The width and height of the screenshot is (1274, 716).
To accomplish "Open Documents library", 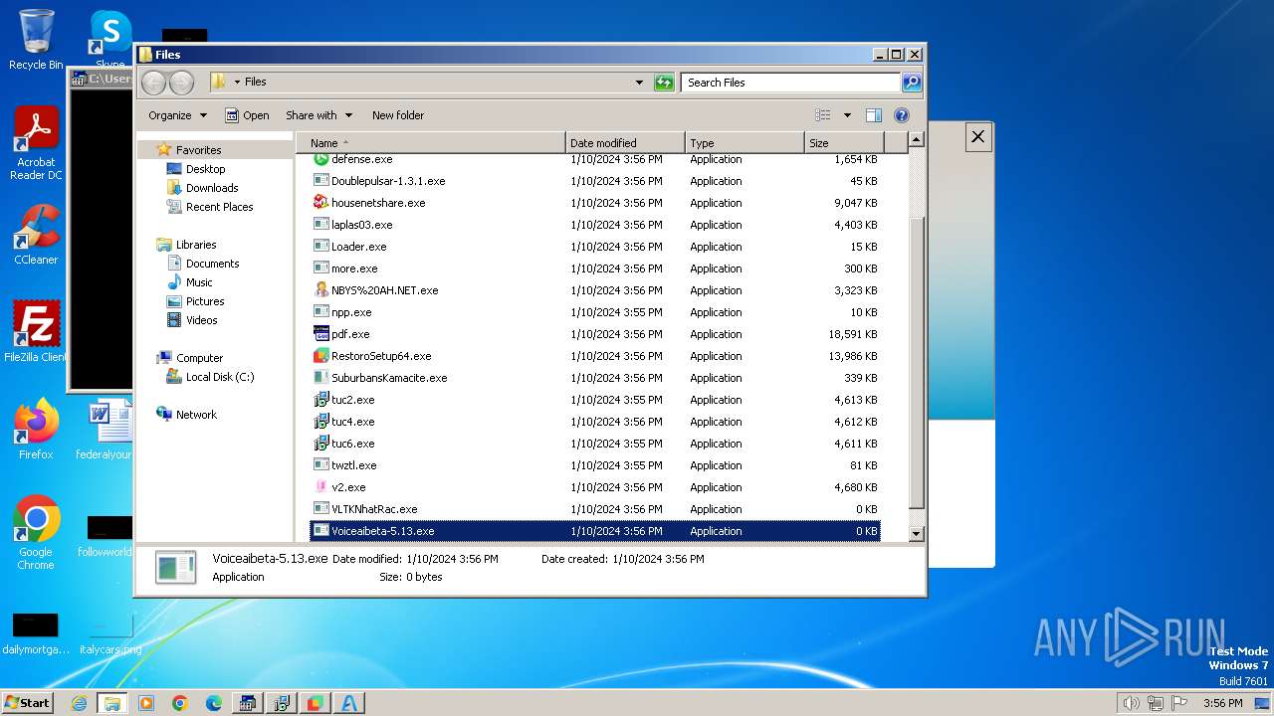I will pyautogui.click(x=212, y=264).
